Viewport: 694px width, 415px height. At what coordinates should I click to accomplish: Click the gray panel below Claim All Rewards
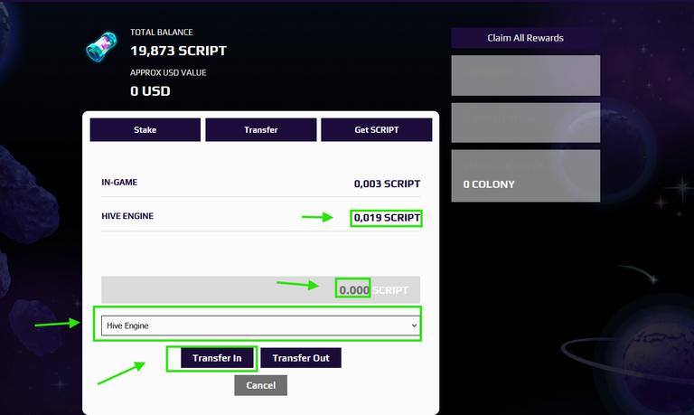[525, 75]
